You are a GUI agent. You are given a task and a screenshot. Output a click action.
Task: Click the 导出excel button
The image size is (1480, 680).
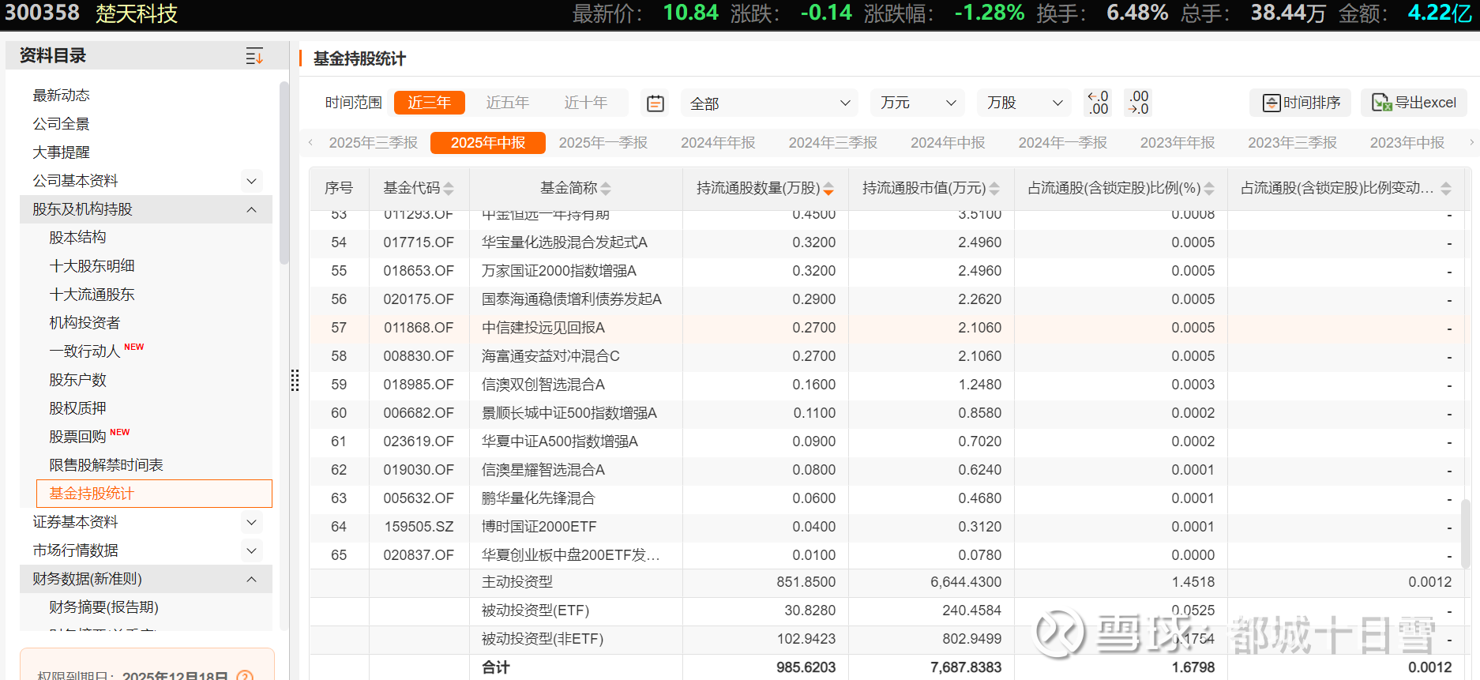[x=1414, y=103]
